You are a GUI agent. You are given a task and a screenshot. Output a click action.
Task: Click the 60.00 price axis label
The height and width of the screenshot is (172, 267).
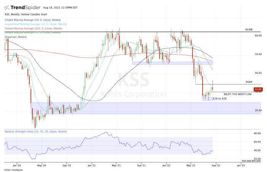tap(258, 36)
